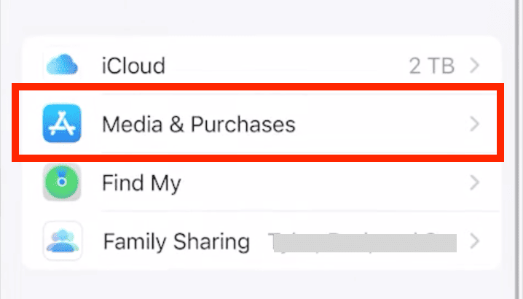Tap the blue iCloud cloud icon
Image resolution: width=523 pixels, height=299 pixels.
pos(62,66)
